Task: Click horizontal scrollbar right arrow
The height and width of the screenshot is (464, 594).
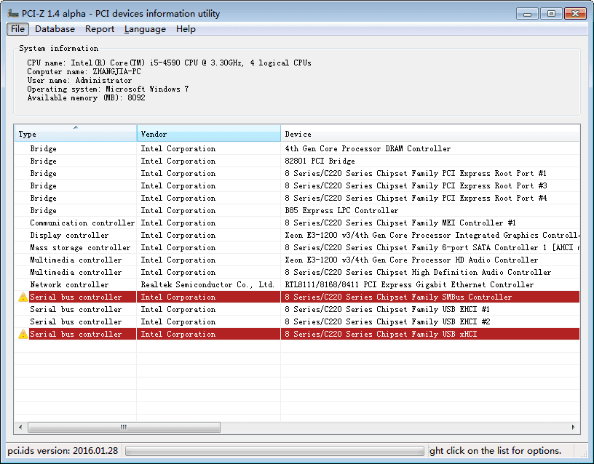Action: point(573,428)
